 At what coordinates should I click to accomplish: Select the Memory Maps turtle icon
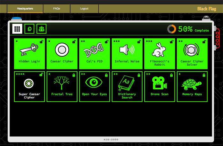[191, 84]
